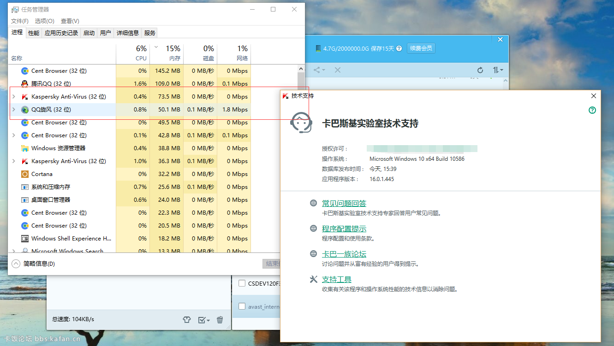Click the 1.8 Mbps network cell of QQ旋风
The height and width of the screenshot is (346, 614).
pos(234,110)
